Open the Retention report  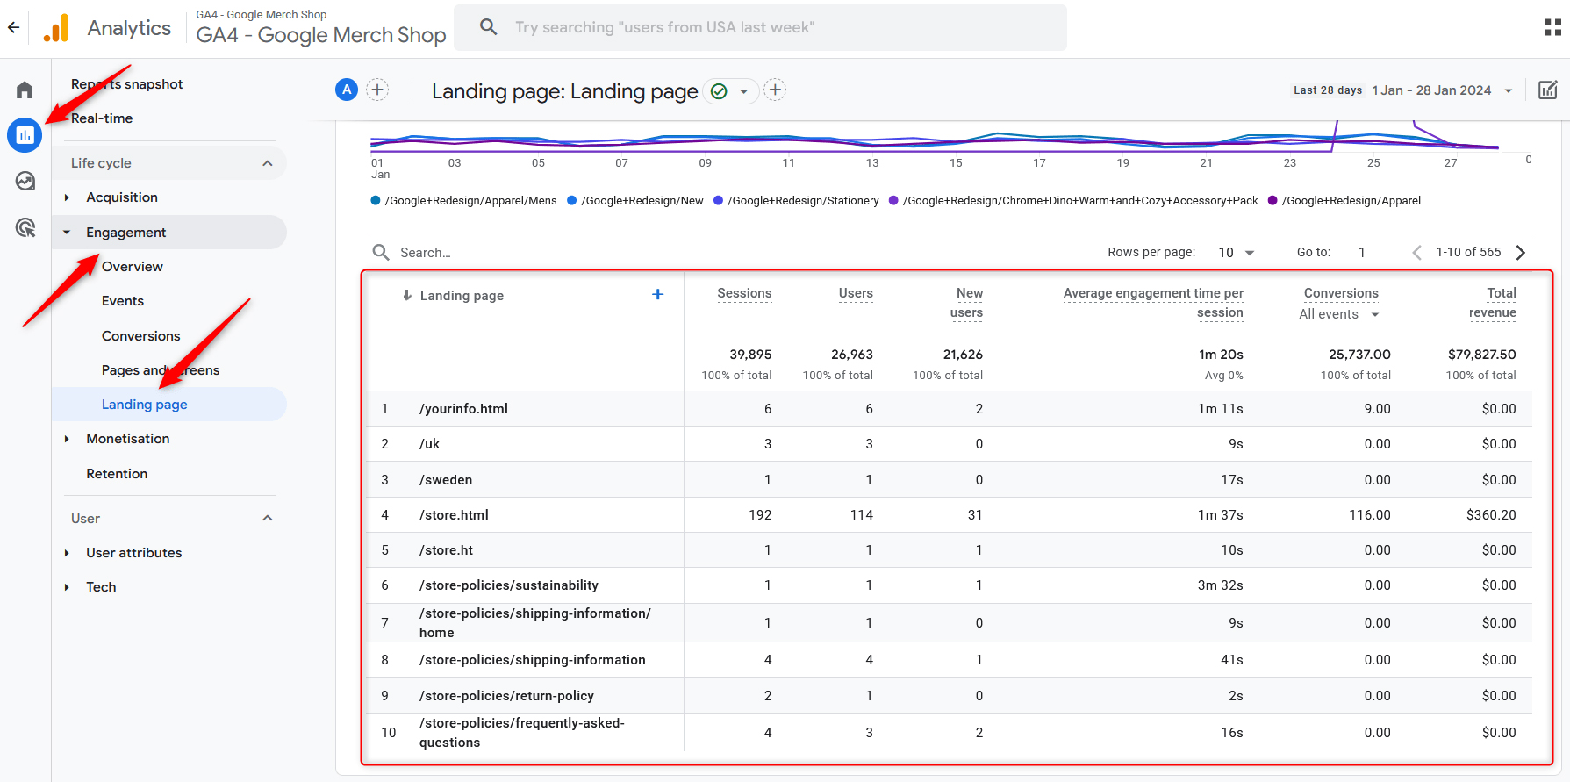(117, 474)
